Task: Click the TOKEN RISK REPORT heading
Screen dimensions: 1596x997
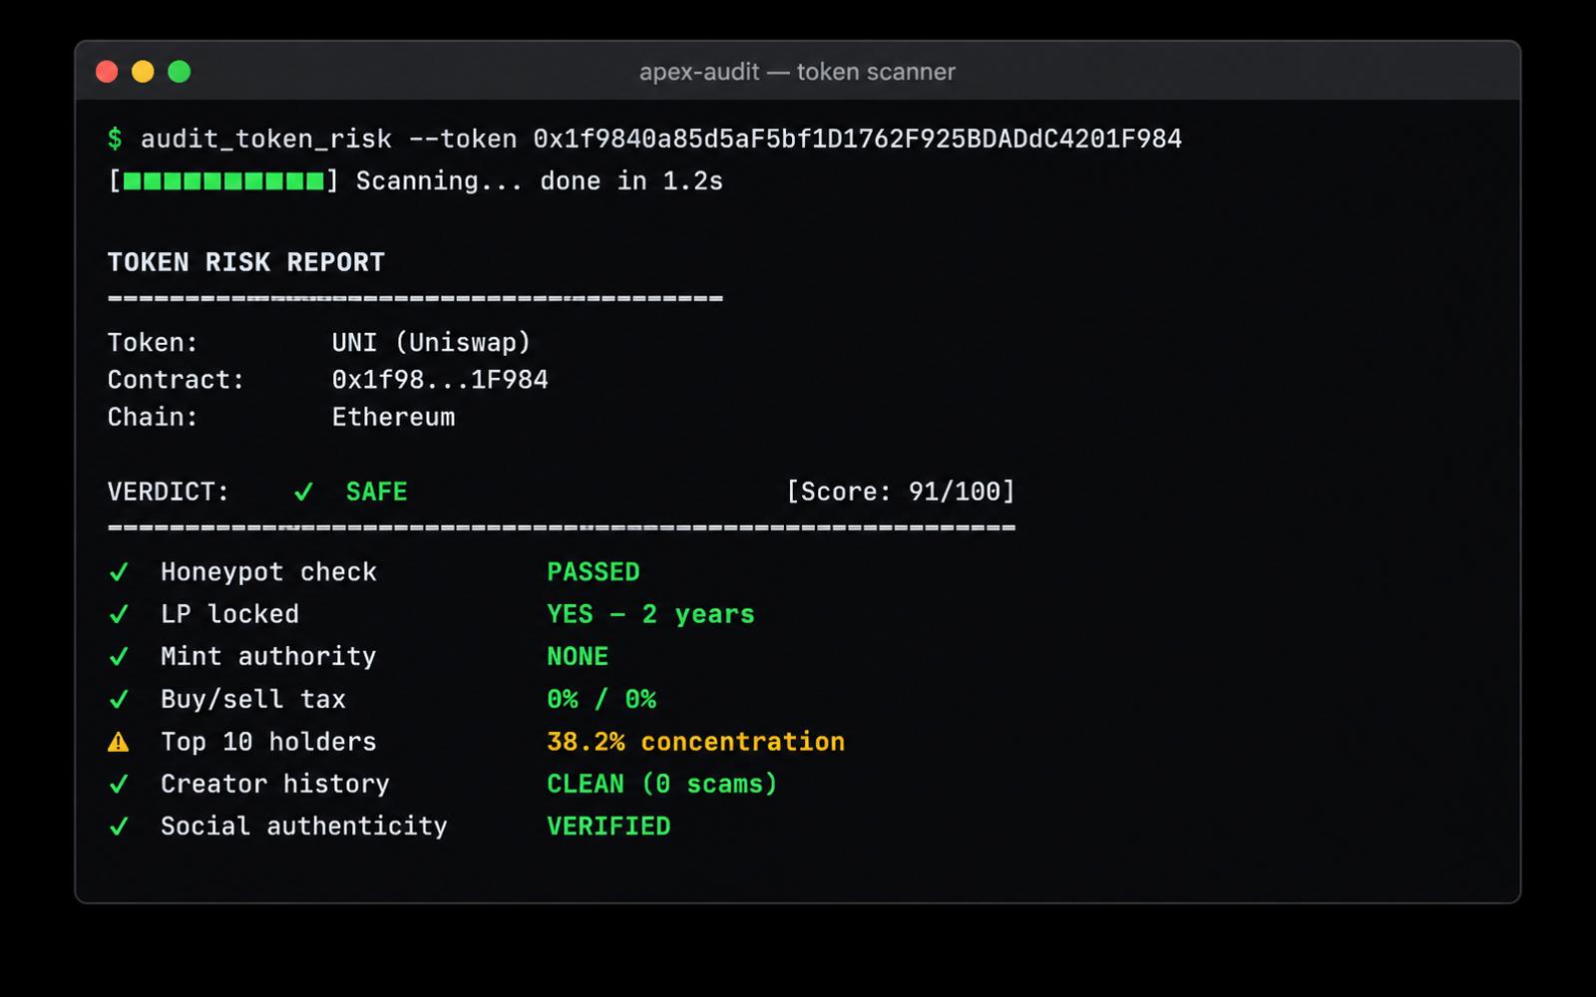Action: coord(245,262)
